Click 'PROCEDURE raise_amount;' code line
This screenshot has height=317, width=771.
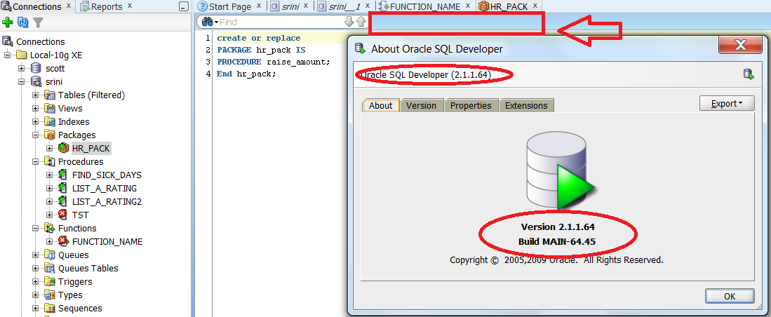coord(274,62)
